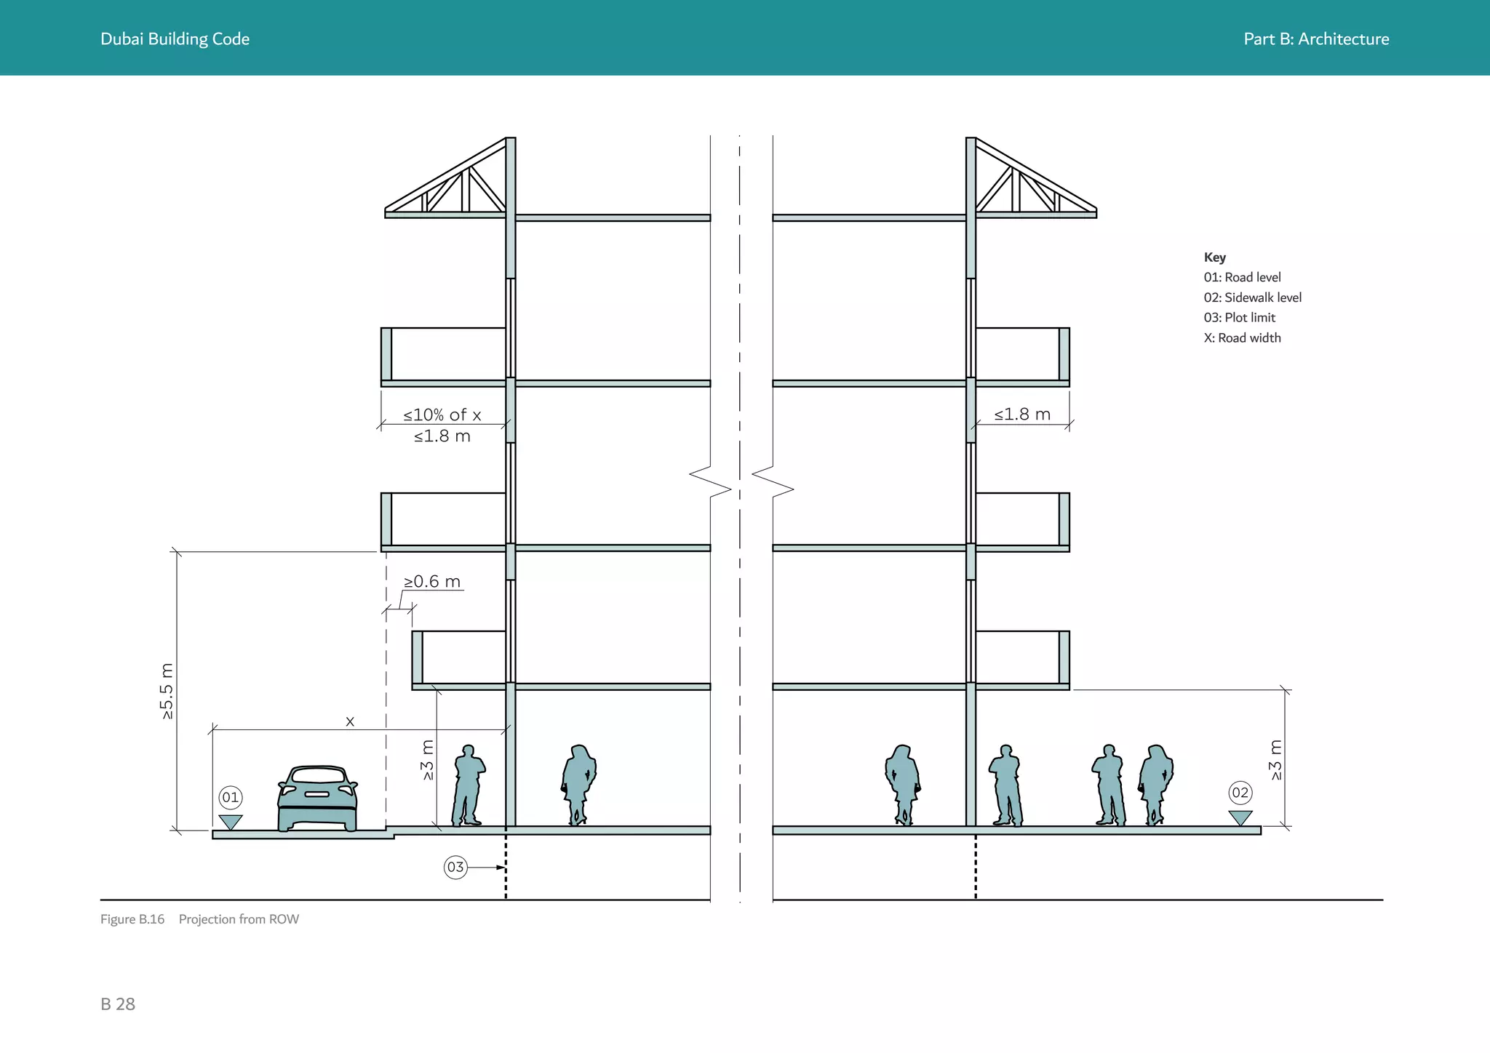
Task: Click the Dubai Building Code header title
Action: click(175, 39)
